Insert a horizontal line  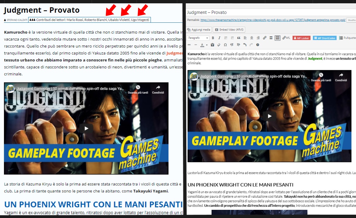196,45
